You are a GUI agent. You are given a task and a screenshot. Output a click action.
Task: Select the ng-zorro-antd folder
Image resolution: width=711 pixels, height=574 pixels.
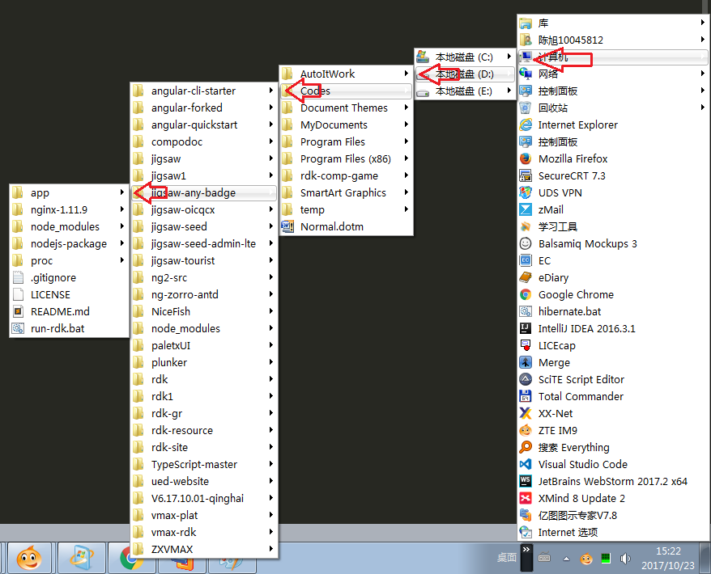tap(203, 295)
